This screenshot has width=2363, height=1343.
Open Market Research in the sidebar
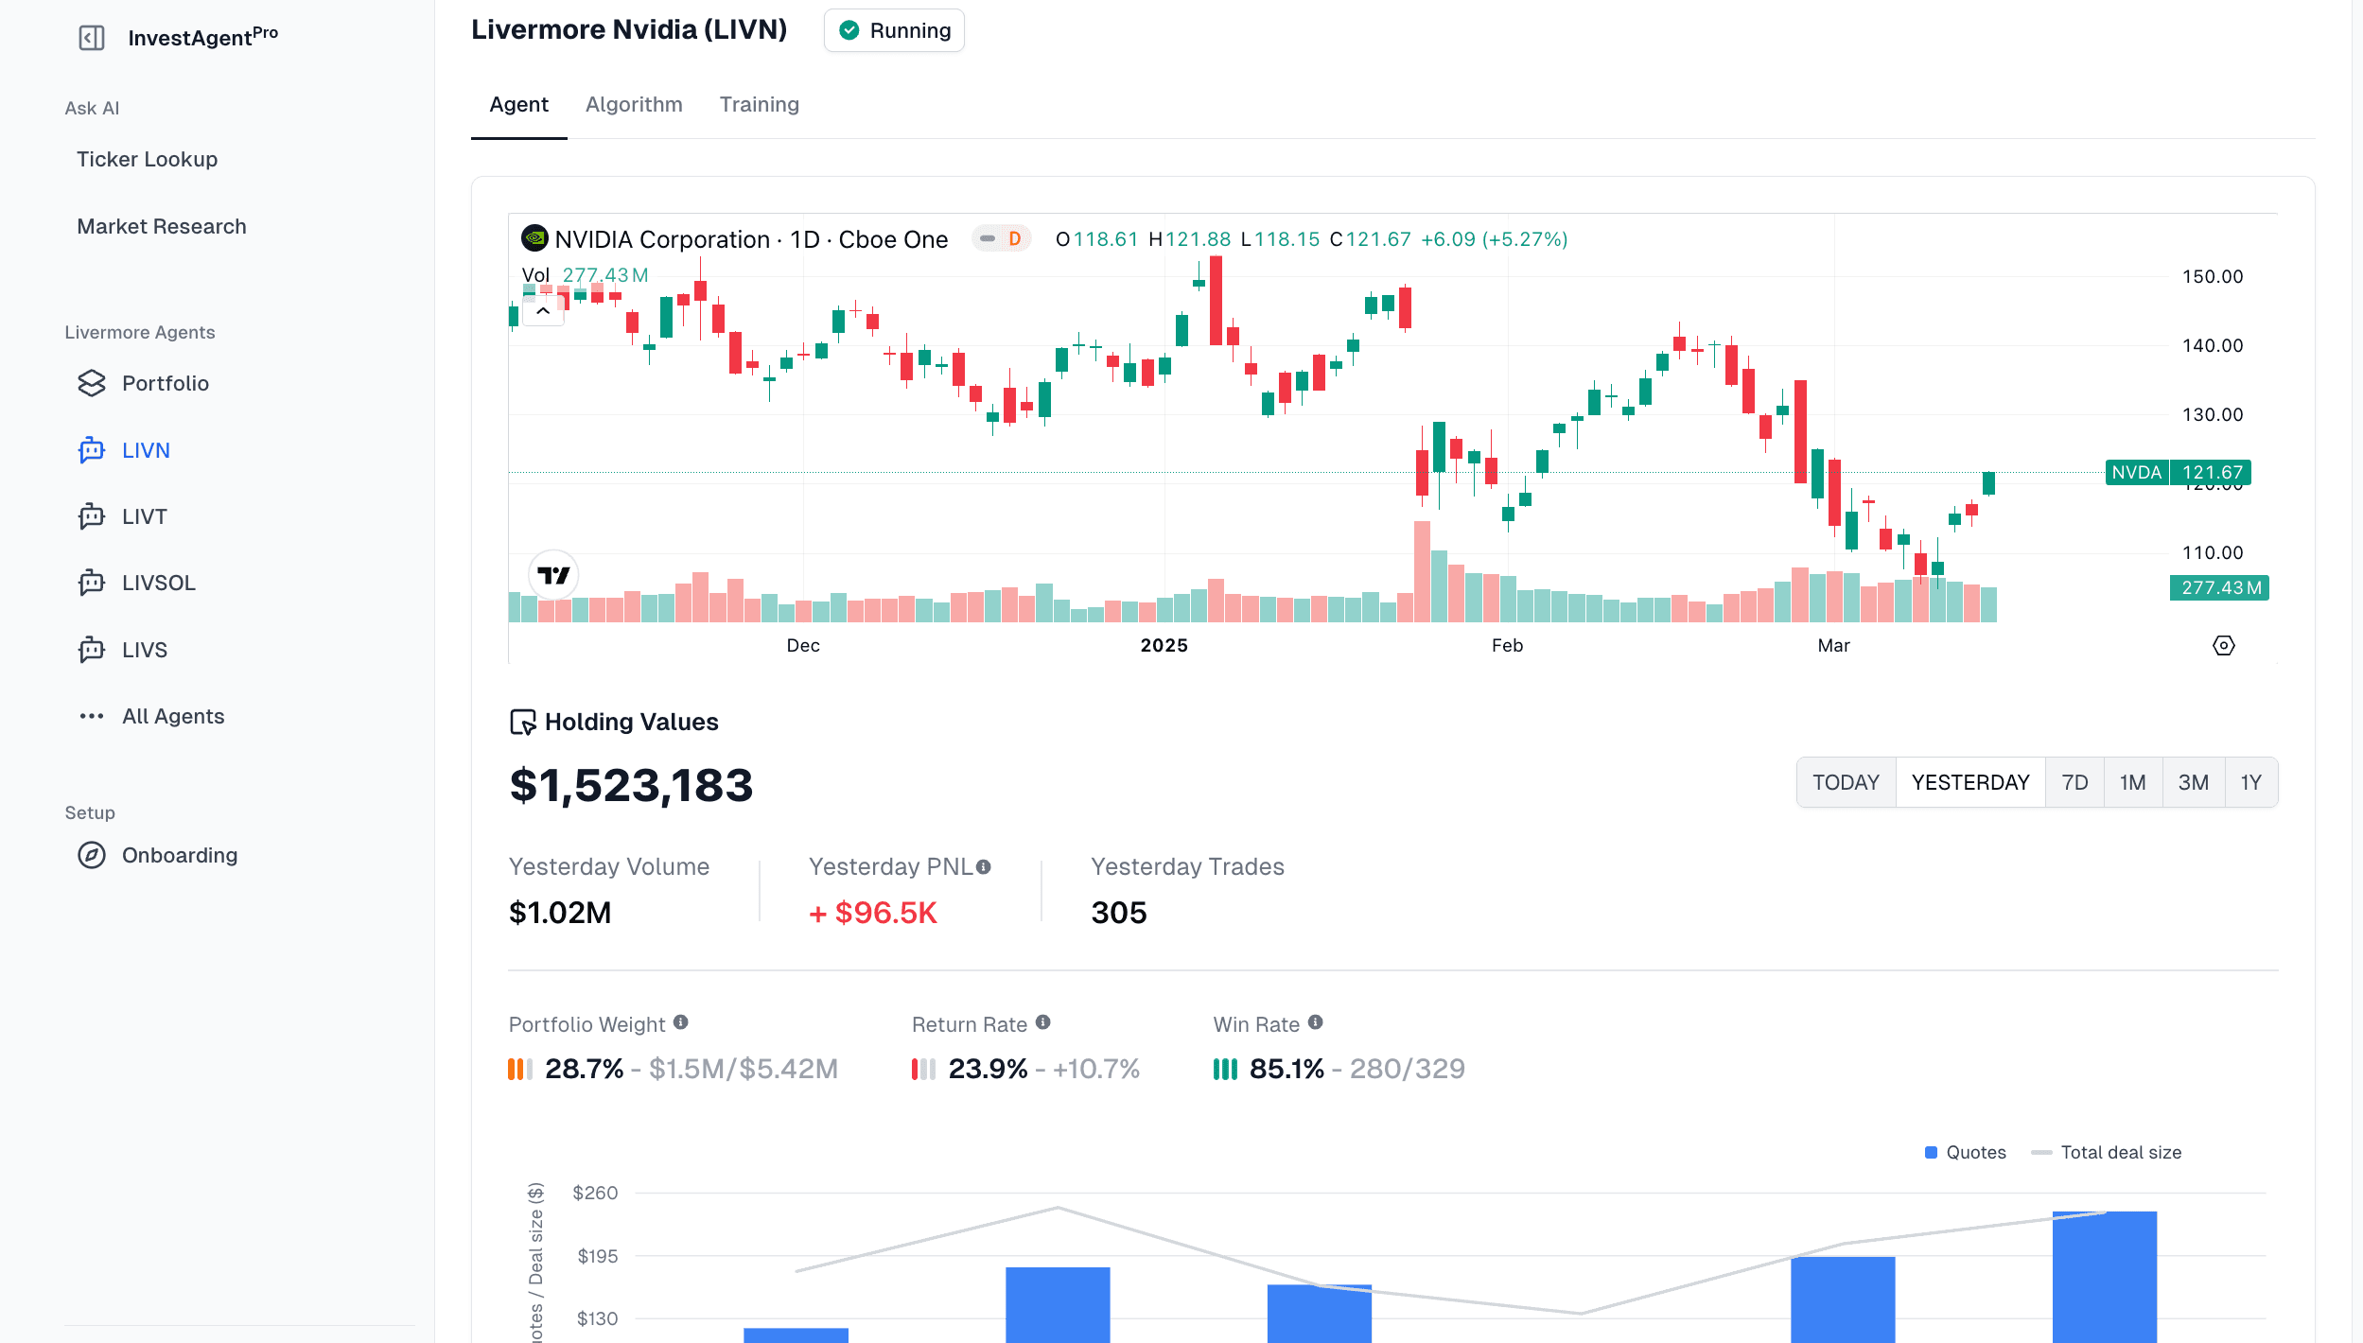click(162, 226)
